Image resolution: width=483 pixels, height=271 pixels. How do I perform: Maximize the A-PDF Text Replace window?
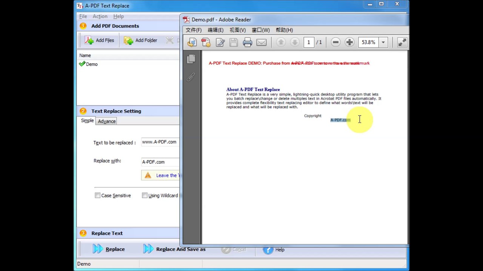pyautogui.click(x=381, y=4)
